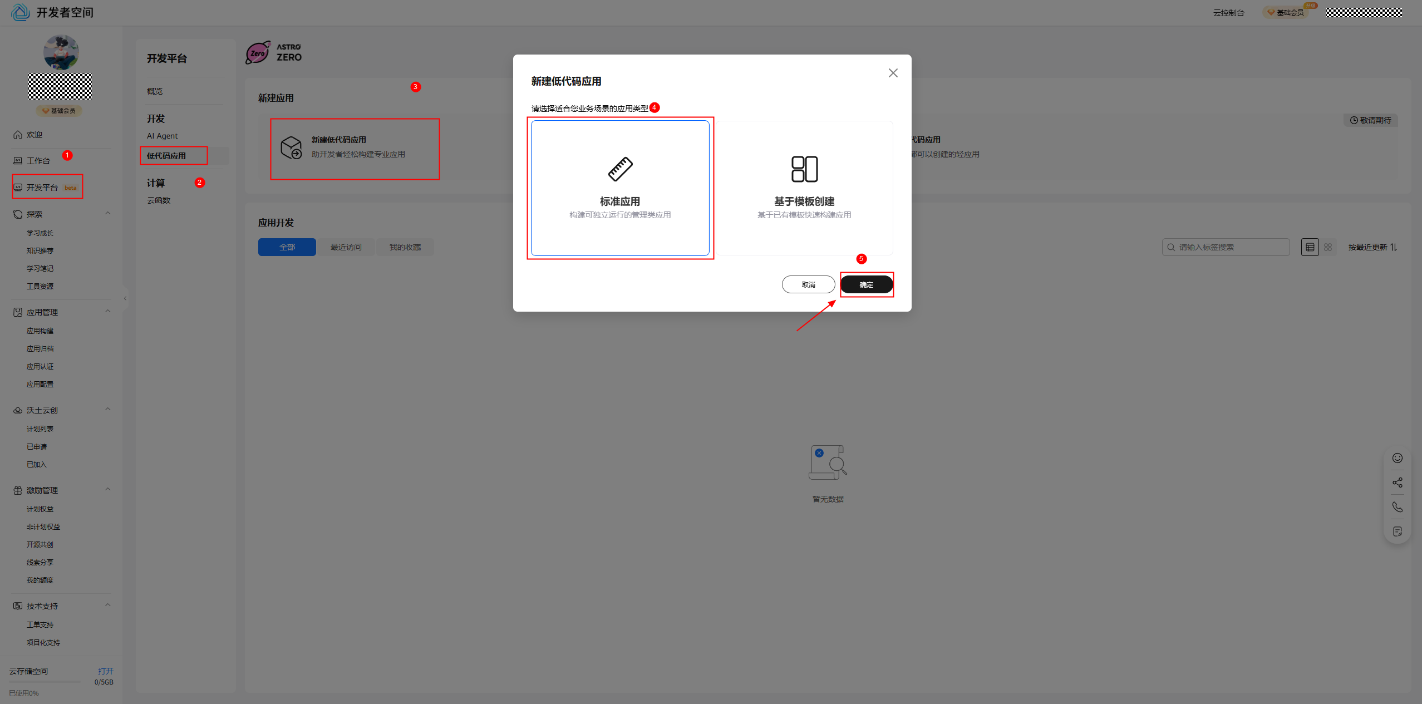This screenshot has height=704, width=1422.
Task: Click the 确定 confirm button
Action: pos(866,284)
